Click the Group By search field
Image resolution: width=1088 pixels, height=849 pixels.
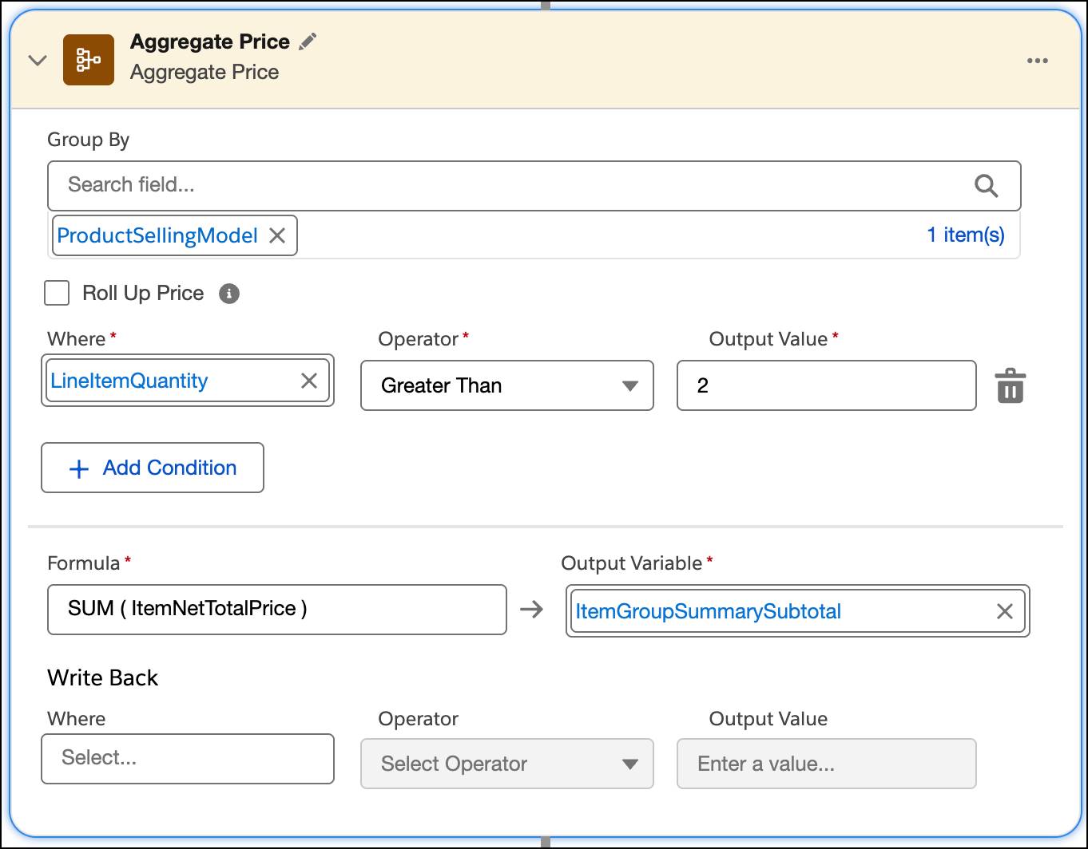(x=534, y=186)
